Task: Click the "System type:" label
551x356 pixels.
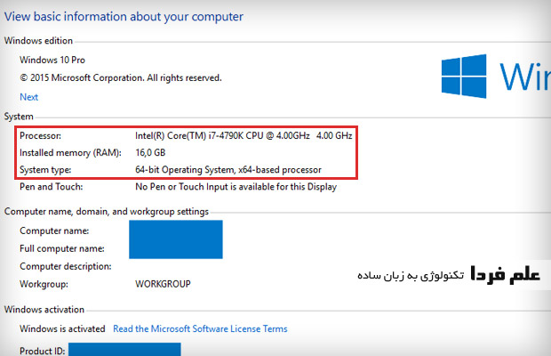Action: 44,169
